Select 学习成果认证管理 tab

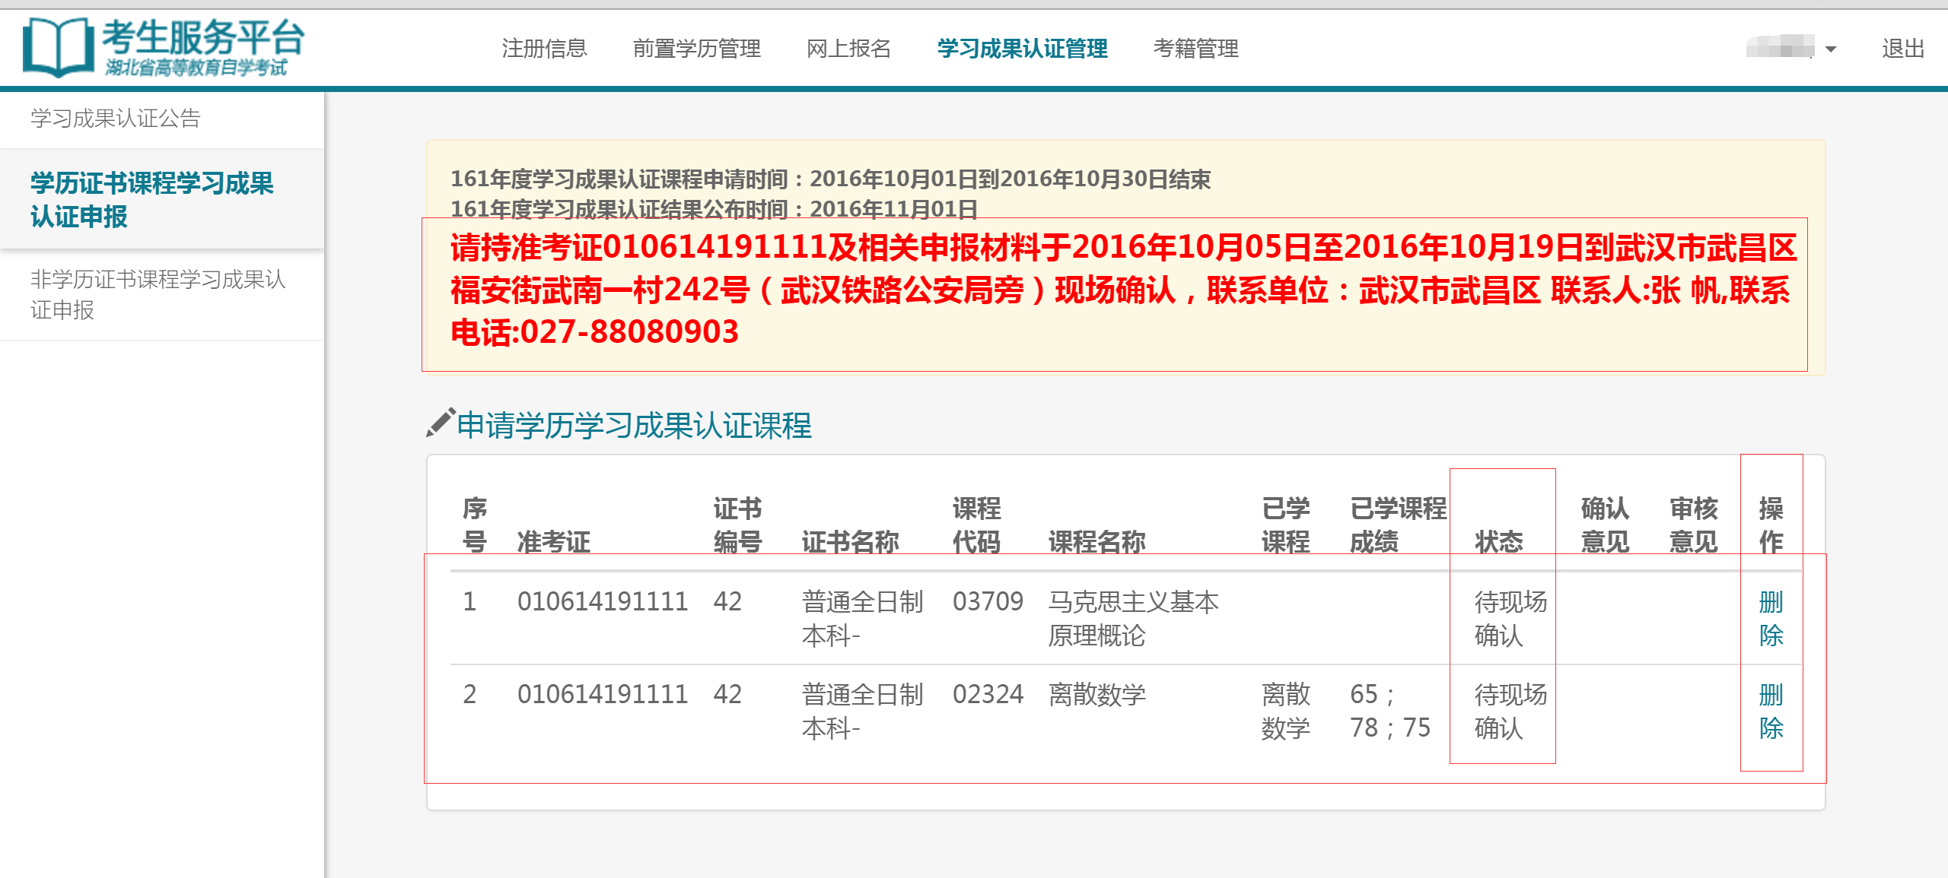(x=1022, y=49)
